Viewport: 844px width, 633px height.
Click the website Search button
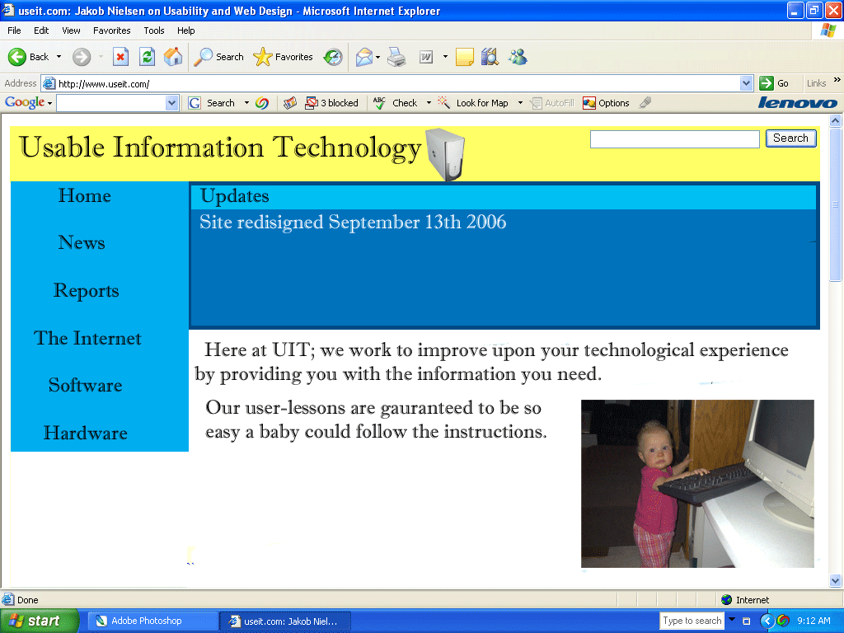(790, 138)
